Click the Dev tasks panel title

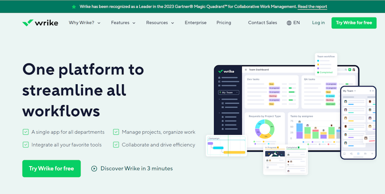pyautogui.click(x=253, y=79)
